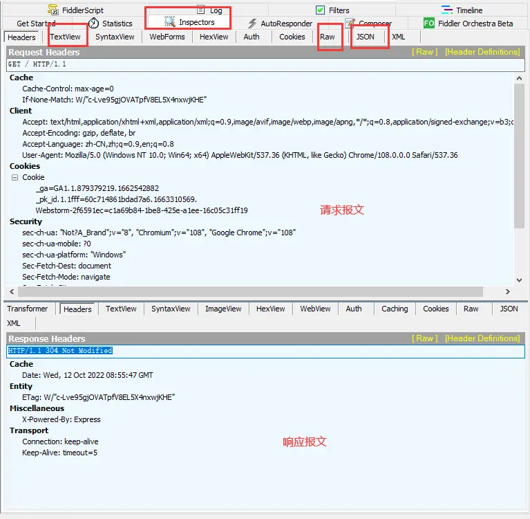
Task: Select the sec-ch-ua-platform header row
Action: pyautogui.click(x=74, y=255)
